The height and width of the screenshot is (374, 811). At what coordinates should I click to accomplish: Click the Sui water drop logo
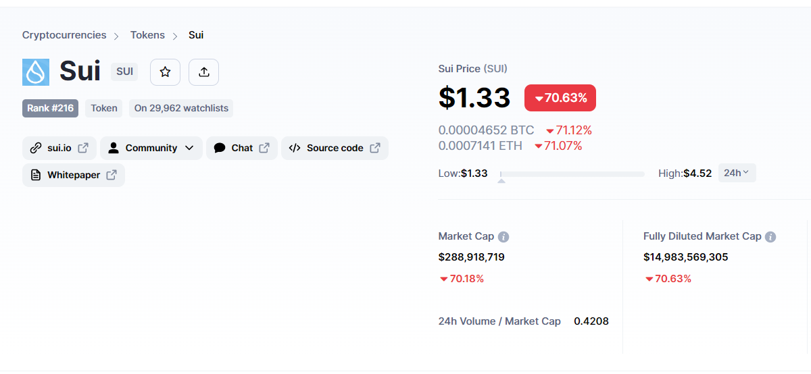(x=36, y=72)
